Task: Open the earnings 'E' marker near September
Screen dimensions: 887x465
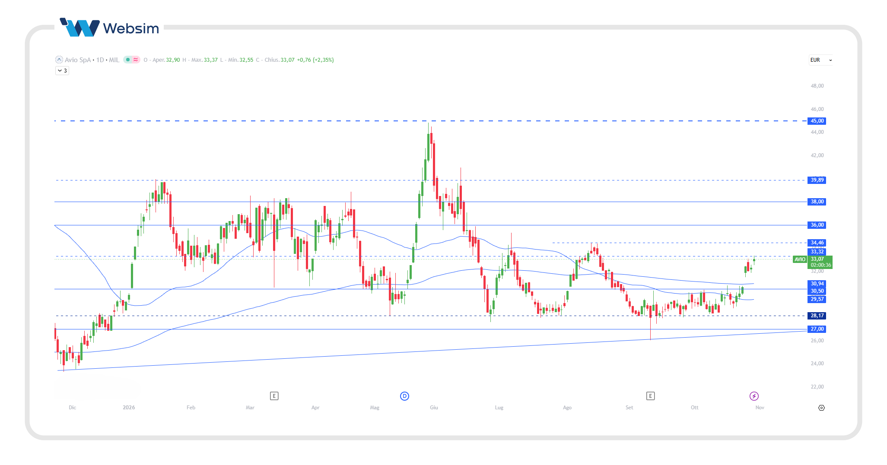Action: [x=650, y=396]
